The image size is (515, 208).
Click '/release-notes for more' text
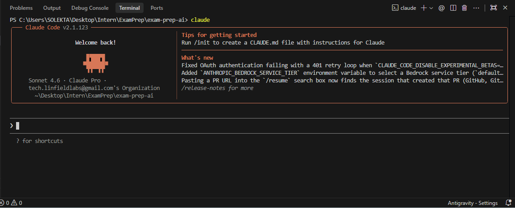(218, 88)
